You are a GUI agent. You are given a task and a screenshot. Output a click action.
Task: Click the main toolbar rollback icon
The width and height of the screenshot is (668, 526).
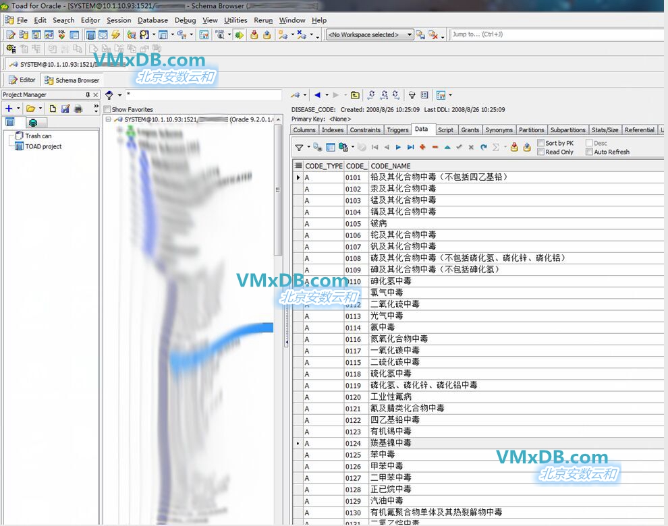point(267,34)
